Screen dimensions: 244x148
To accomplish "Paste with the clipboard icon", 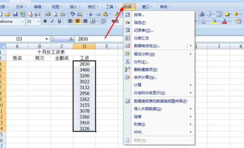I will pyautogui.click(x=105, y=14).
